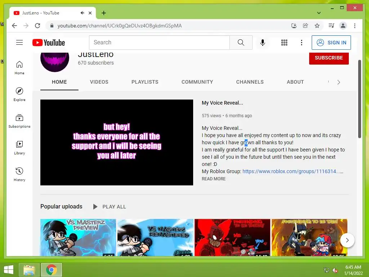This screenshot has width=369, height=277.
Task: Click the channel search icon beside About
Action: click(x=329, y=82)
